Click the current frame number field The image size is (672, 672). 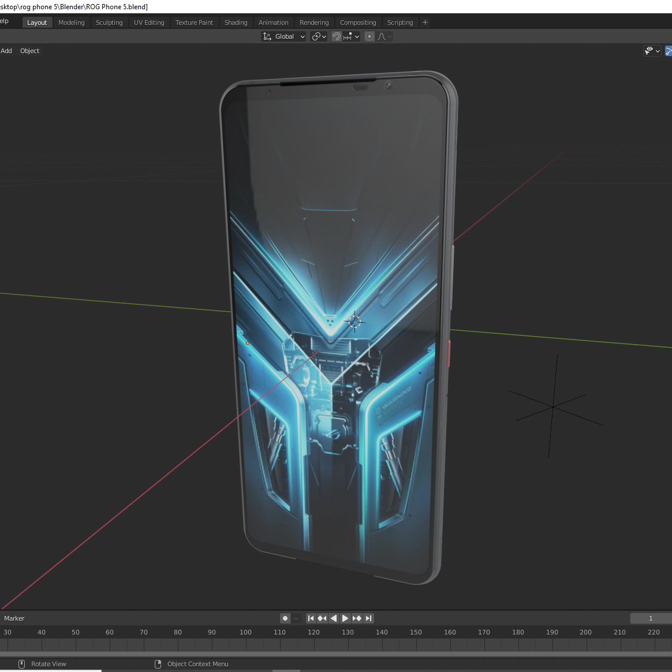650,618
